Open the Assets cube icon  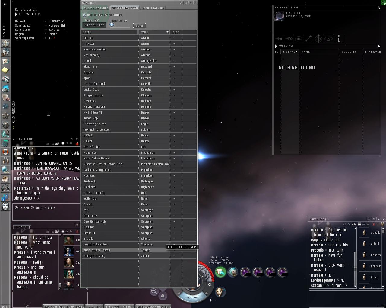tap(5, 124)
